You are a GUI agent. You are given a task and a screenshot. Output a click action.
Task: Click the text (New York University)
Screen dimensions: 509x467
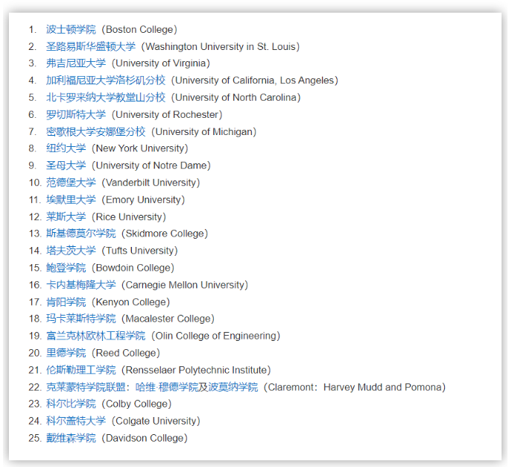click(x=140, y=148)
